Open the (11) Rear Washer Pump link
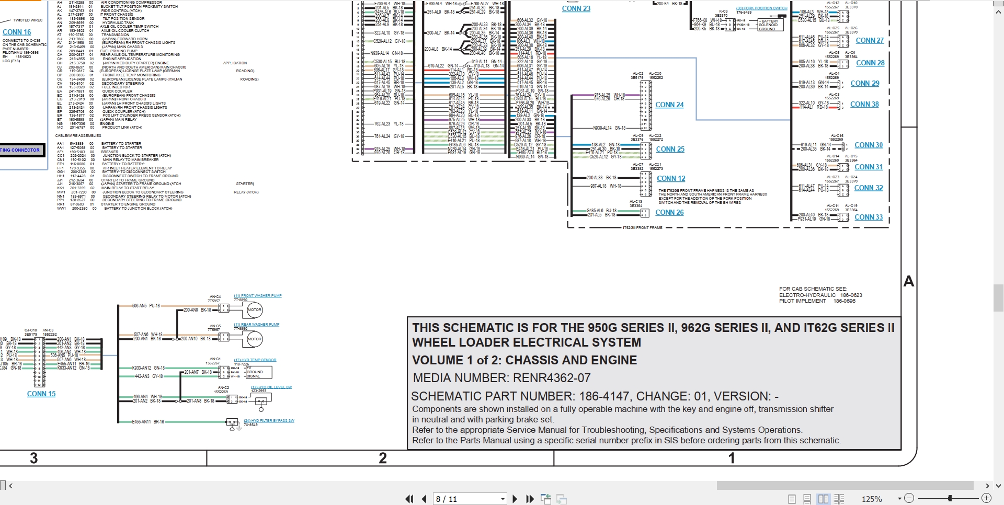Screen dimensions: 1004x505 click(x=257, y=325)
